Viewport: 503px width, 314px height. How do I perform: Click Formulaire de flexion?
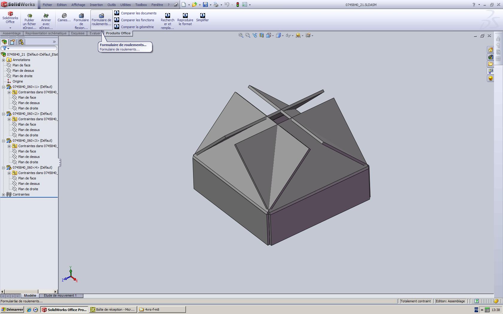(81, 19)
